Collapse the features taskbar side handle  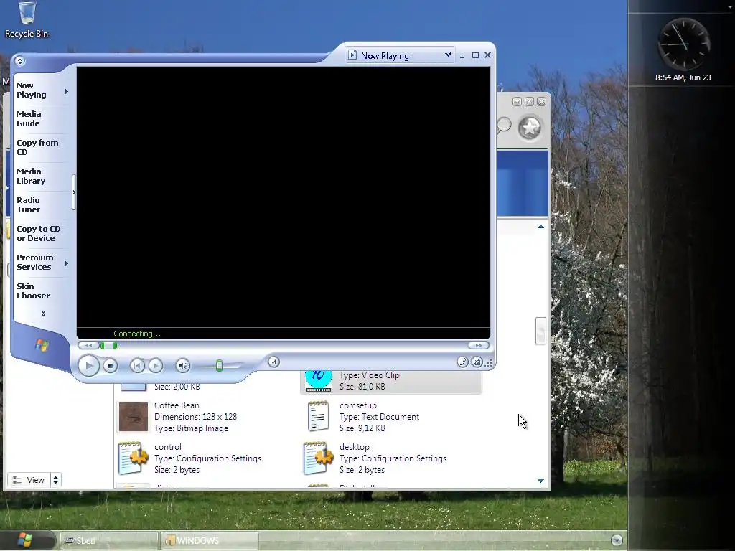pos(74,192)
